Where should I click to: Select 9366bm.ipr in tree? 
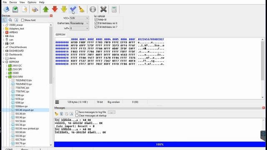pos(21,106)
